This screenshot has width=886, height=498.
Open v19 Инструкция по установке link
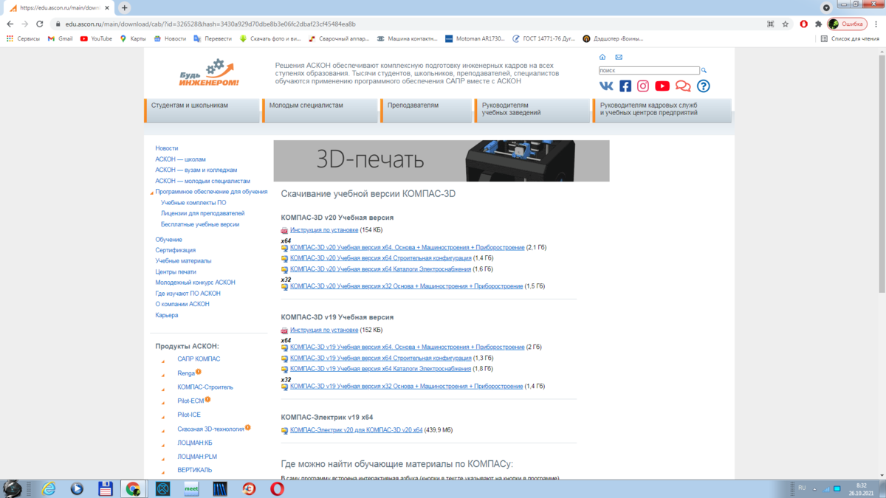(324, 331)
